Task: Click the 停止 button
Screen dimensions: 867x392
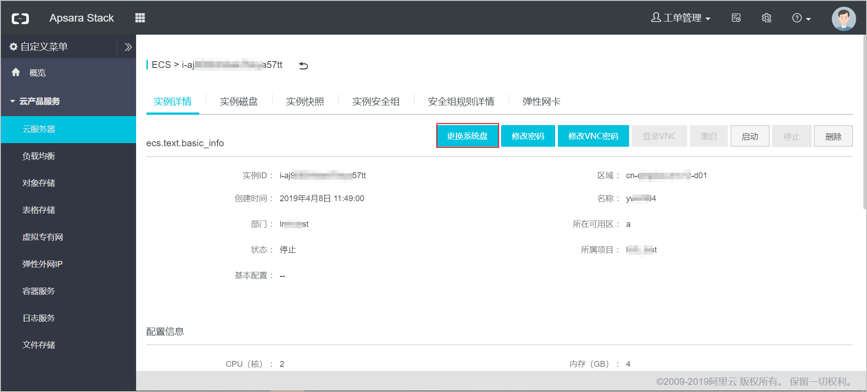Action: (x=792, y=136)
